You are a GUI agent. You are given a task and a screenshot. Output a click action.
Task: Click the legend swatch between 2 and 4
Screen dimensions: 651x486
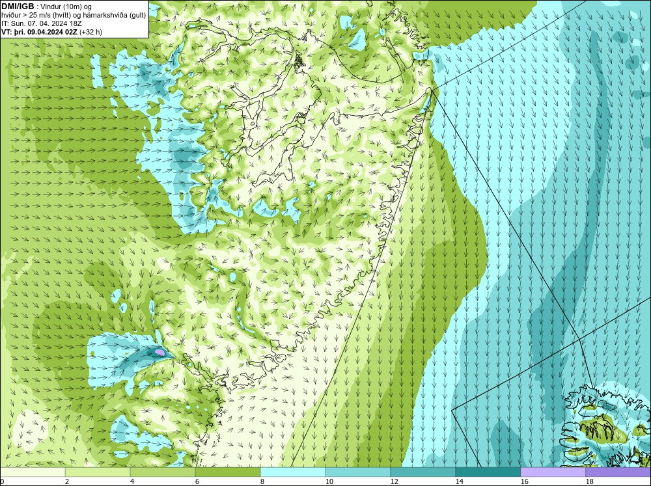click(98, 472)
